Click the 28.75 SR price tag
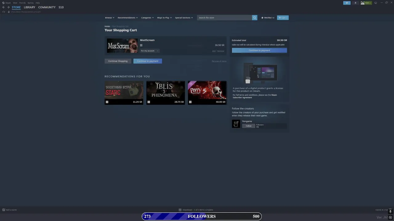The image size is (394, 221). 179,102
